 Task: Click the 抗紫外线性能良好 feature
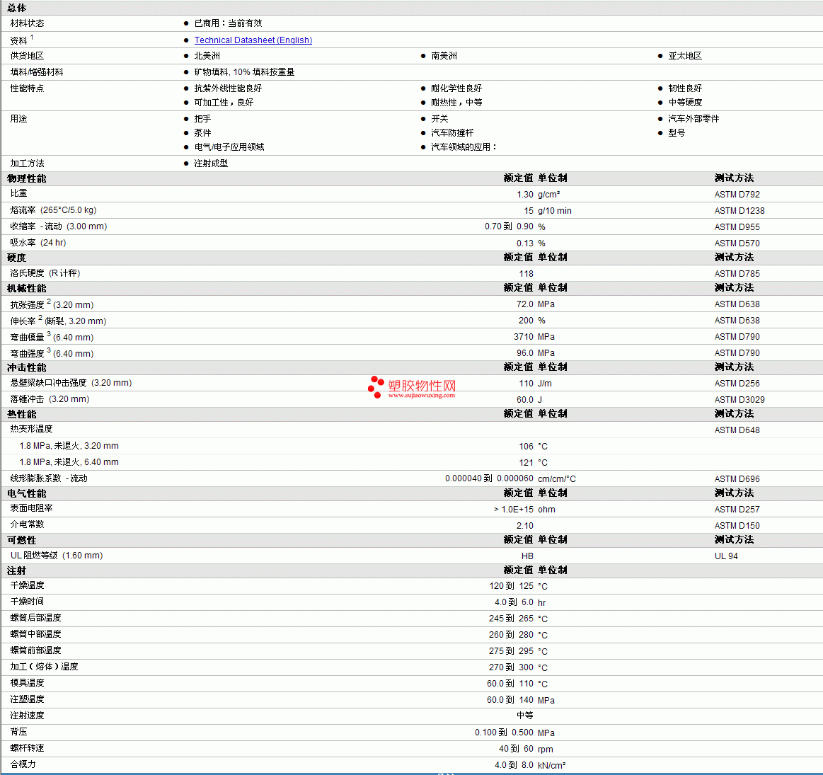pos(228,88)
